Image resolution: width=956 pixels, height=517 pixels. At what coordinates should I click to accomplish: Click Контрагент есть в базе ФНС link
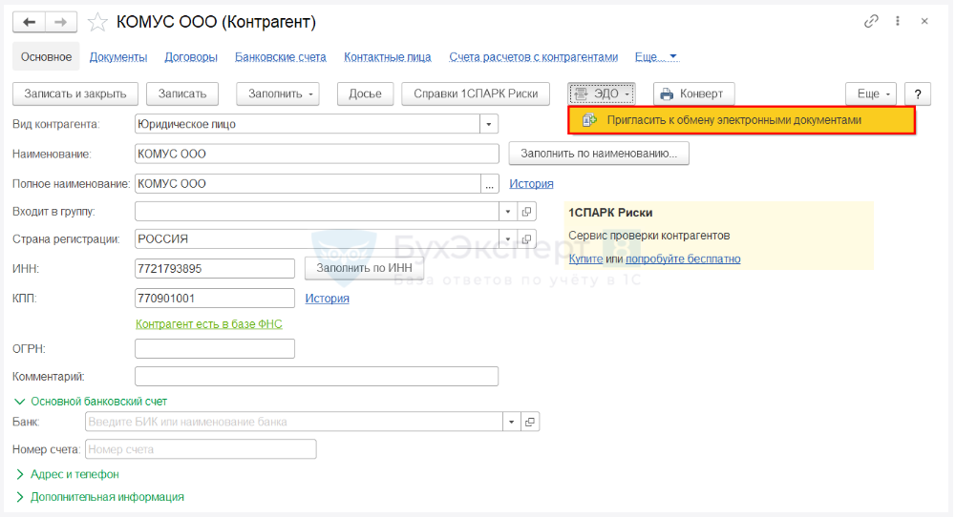click(x=208, y=324)
